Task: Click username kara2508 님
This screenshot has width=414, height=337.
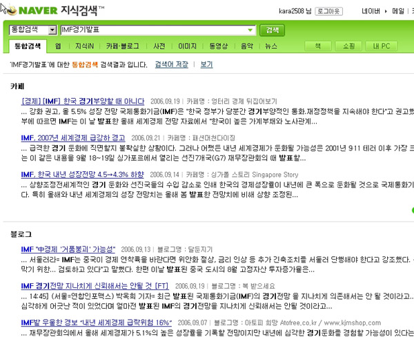Action: click(295, 11)
